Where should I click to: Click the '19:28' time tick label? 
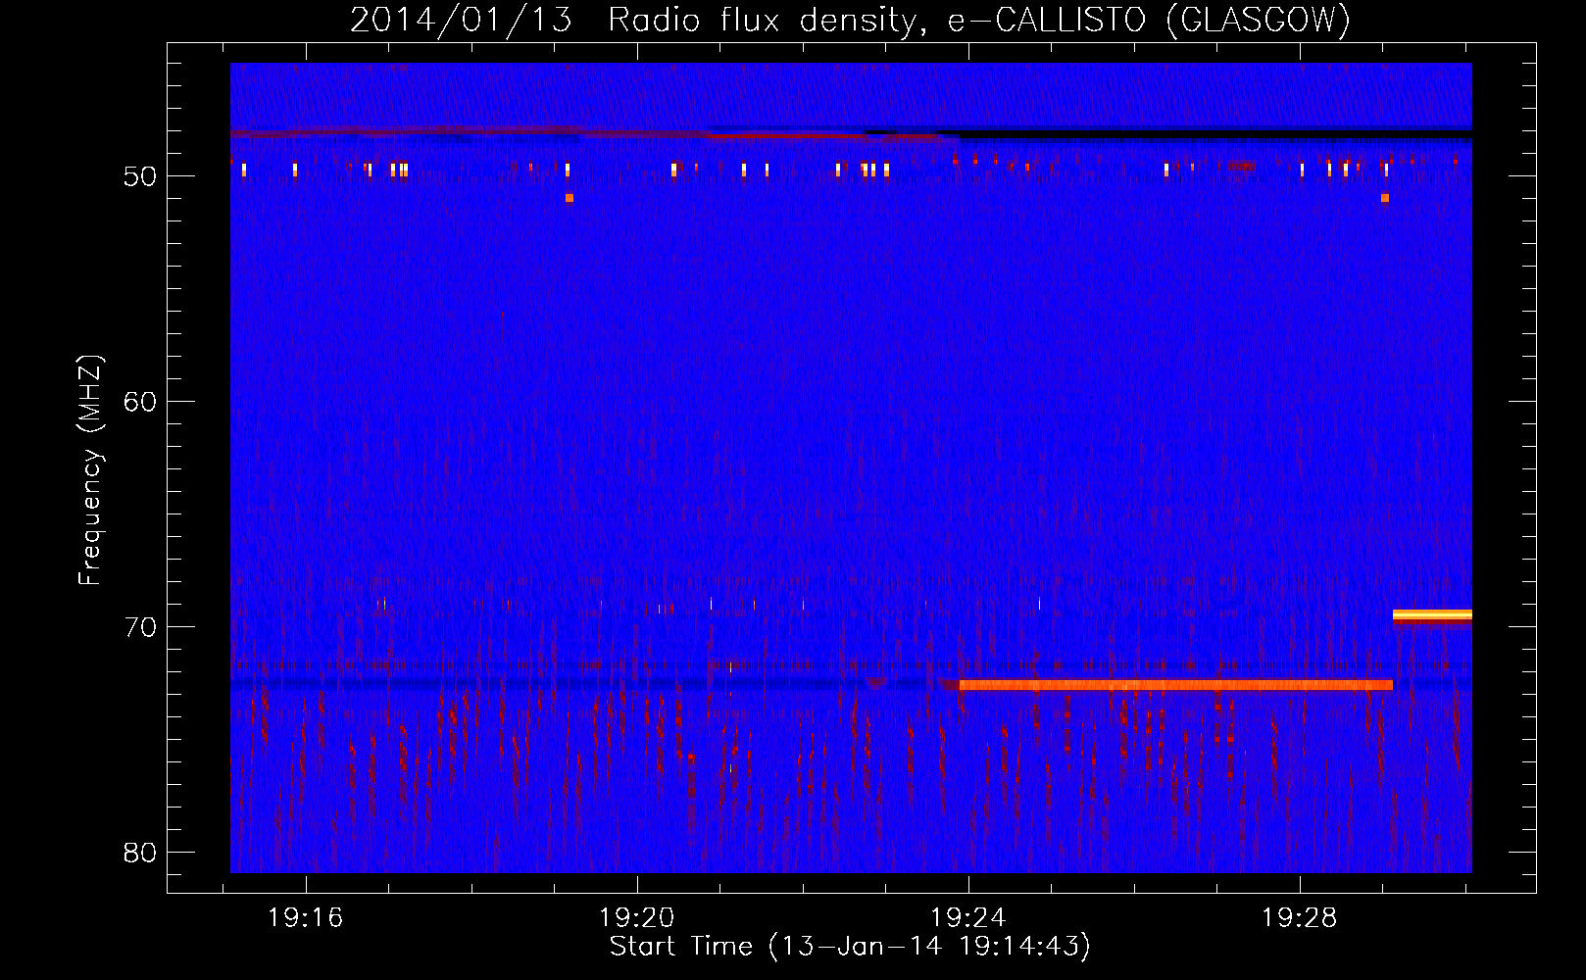pos(1300,918)
